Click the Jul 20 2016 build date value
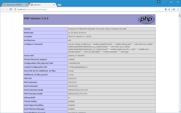The height and width of the screenshot is (113, 181). pos(77,33)
